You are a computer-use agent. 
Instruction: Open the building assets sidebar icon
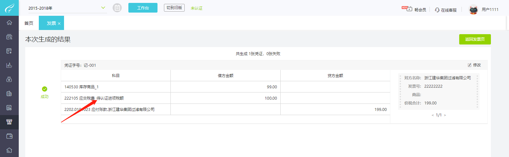[9, 93]
